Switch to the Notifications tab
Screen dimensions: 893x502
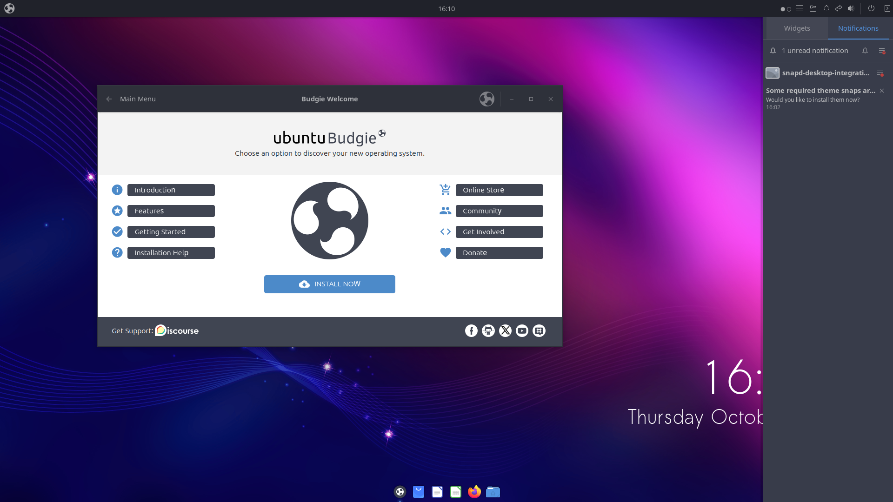(858, 28)
